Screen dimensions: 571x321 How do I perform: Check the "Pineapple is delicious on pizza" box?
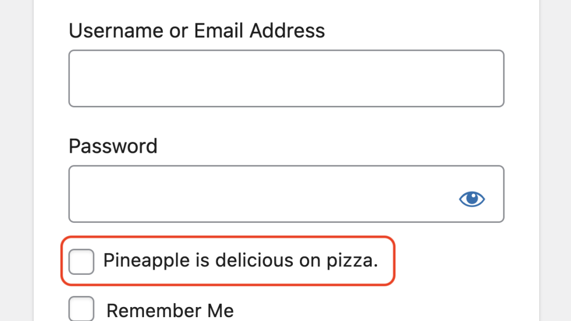pos(80,261)
